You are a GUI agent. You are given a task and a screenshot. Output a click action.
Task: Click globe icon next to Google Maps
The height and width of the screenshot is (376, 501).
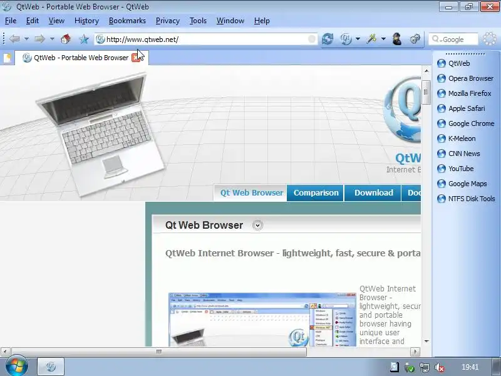pos(442,184)
